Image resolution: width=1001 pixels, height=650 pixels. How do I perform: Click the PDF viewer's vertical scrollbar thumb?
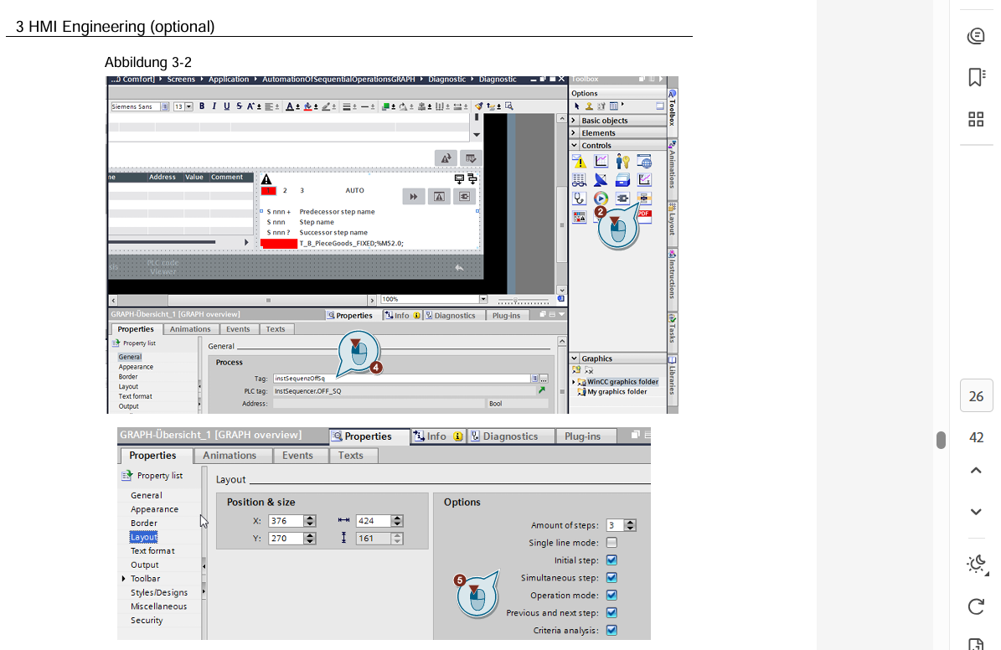941,440
